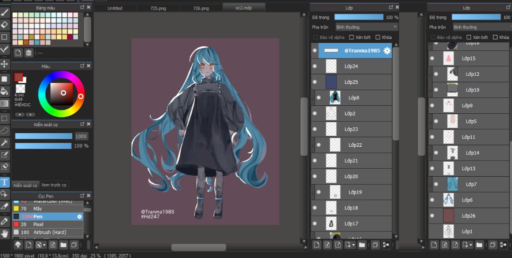
Task: Select the Magic Wand tool
Action: pos(4,143)
